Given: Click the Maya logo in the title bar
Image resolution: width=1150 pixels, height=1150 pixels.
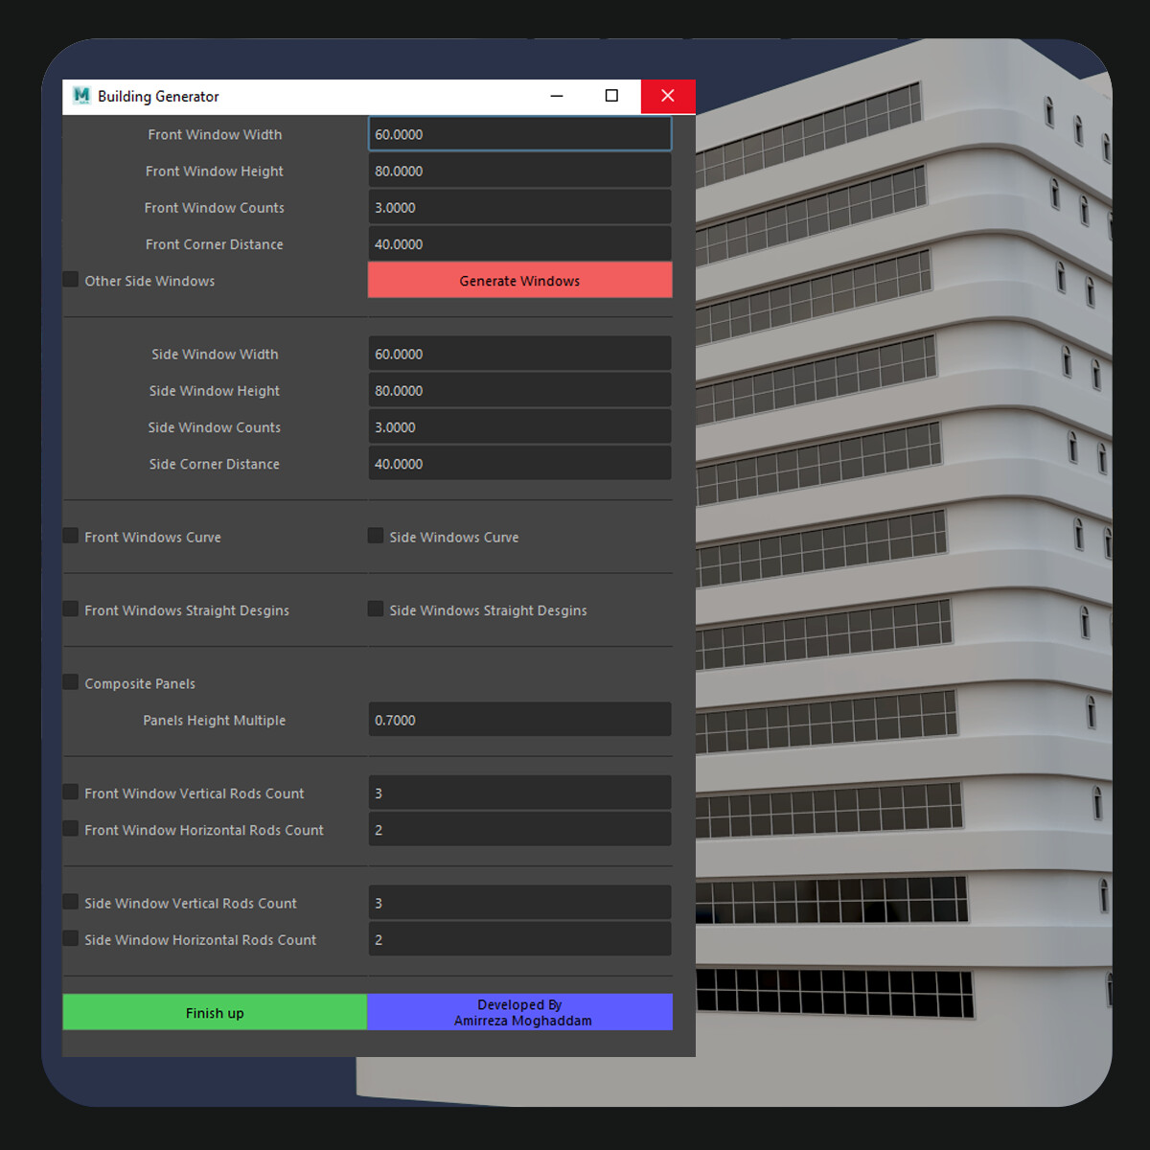Looking at the screenshot, I should tap(80, 96).
